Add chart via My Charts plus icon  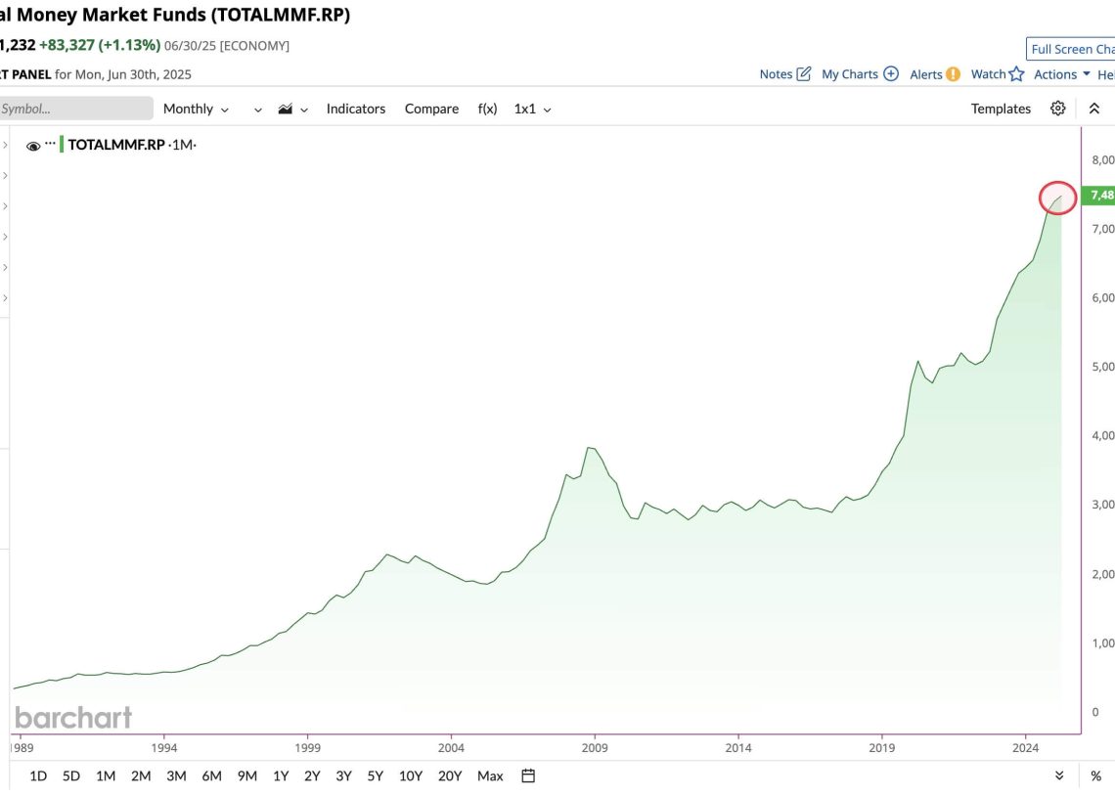pos(890,74)
